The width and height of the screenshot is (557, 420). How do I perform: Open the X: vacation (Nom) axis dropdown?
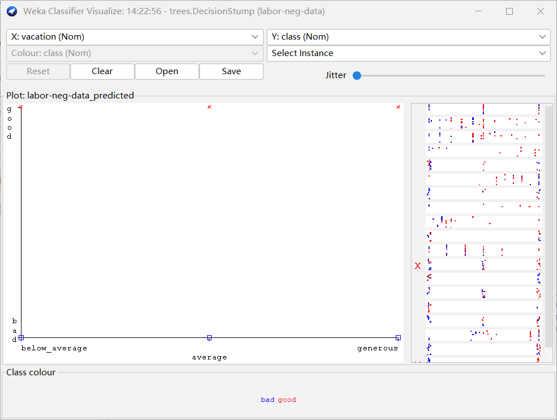click(x=135, y=37)
